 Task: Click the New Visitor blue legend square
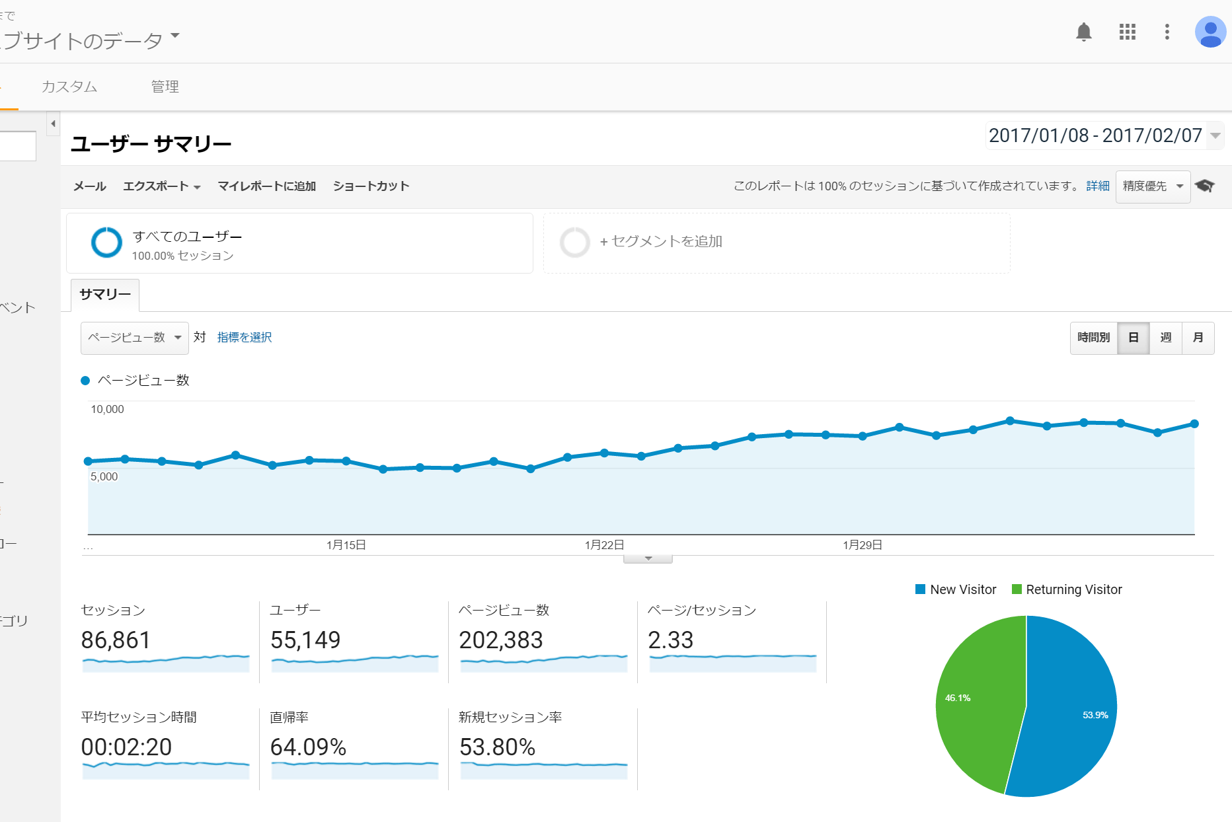click(920, 589)
